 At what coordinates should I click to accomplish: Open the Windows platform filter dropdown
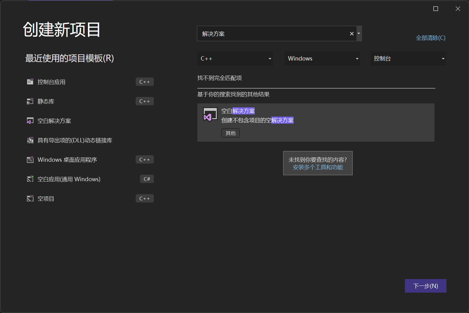click(322, 58)
